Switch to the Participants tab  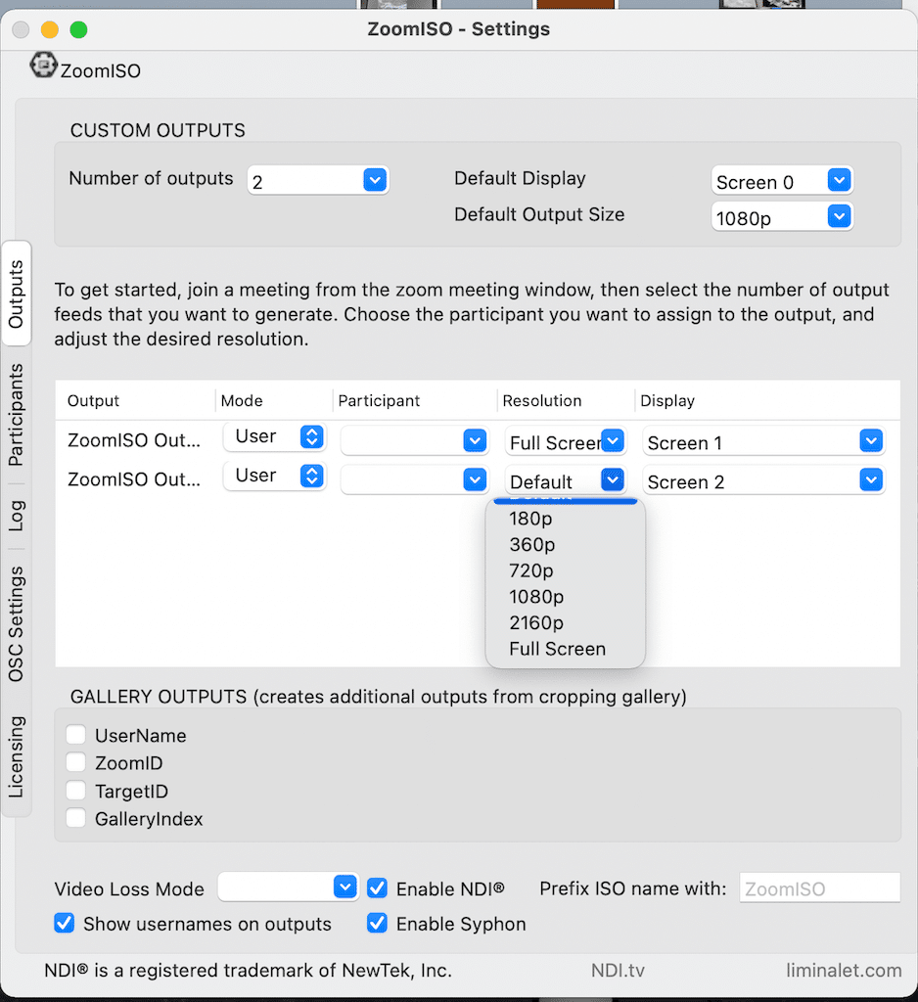[16, 415]
